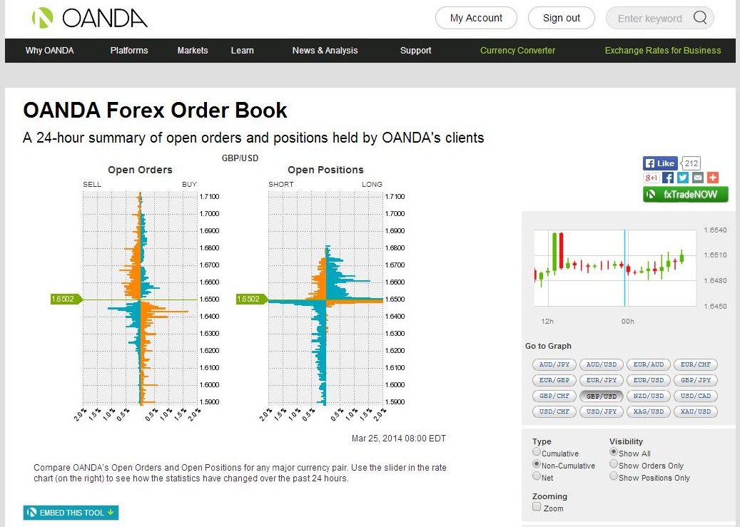Enable the Zoom checkbox

tap(537, 507)
